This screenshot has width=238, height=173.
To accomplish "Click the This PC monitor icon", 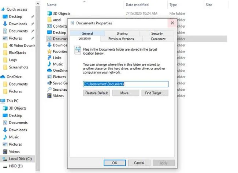I will [x=3, y=101].
